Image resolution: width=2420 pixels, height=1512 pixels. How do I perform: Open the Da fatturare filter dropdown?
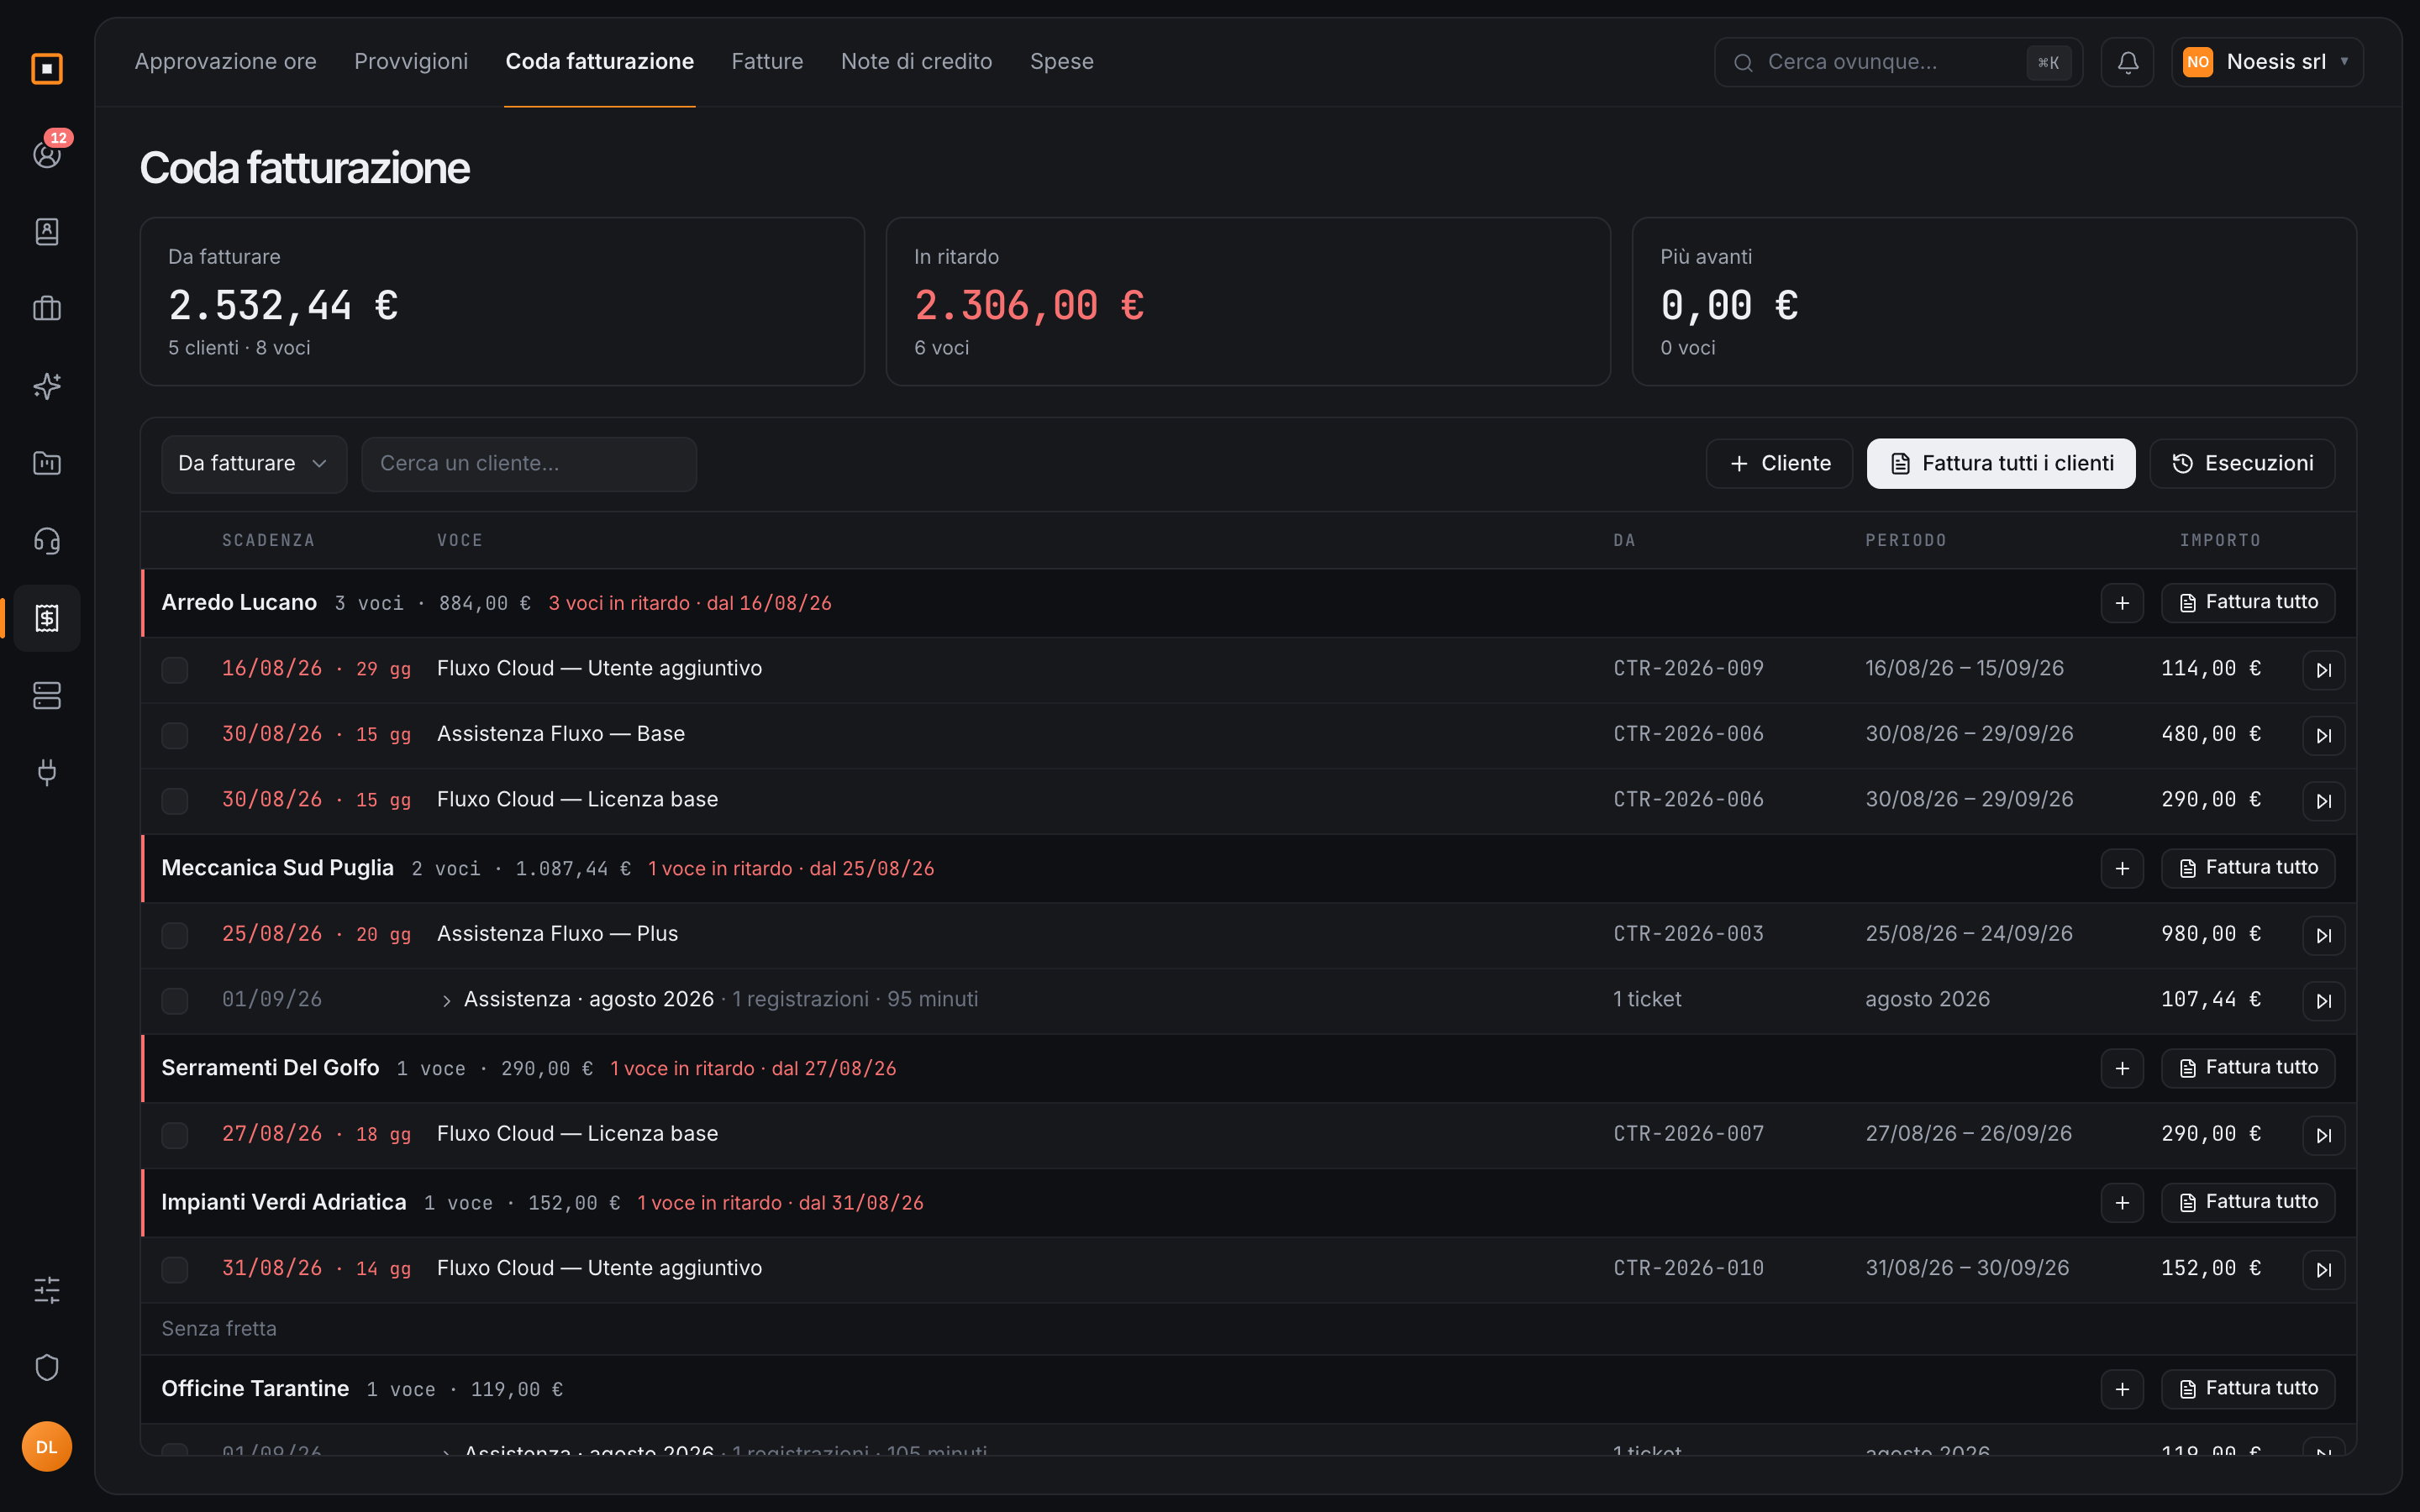pos(254,464)
